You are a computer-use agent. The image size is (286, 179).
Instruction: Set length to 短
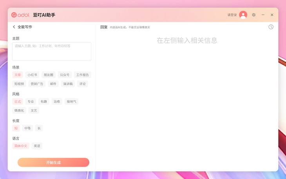tap(16, 128)
